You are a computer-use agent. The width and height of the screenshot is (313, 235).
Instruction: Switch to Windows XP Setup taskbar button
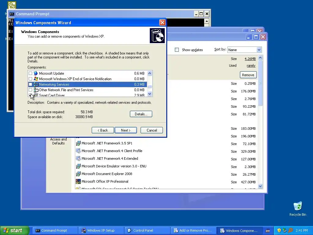[101, 231]
